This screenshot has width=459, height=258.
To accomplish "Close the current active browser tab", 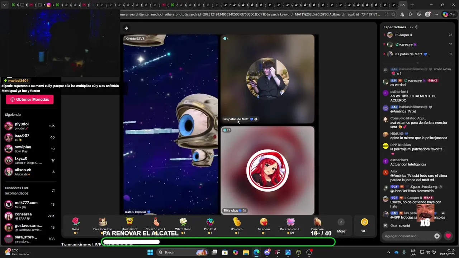I will [x=403, y=5].
